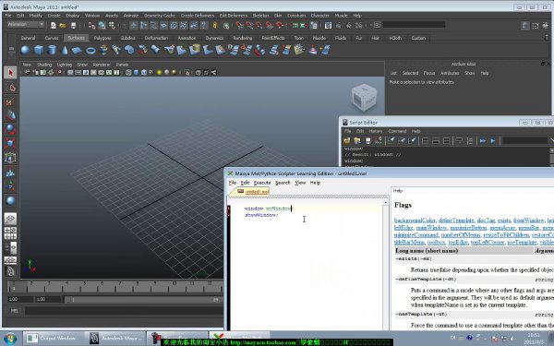Viewport: 554px width, 346px height.
Task: Create a NURBS cylinder from the shelf
Action: pos(52,50)
